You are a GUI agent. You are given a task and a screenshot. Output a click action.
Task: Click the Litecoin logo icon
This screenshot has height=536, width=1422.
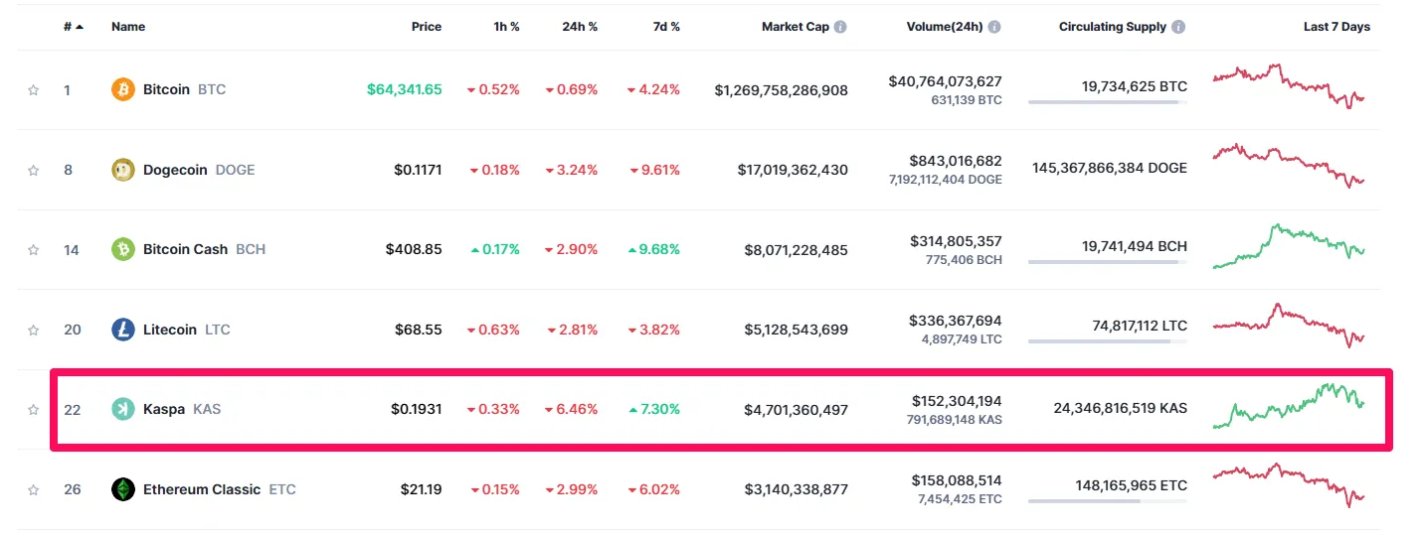[122, 330]
